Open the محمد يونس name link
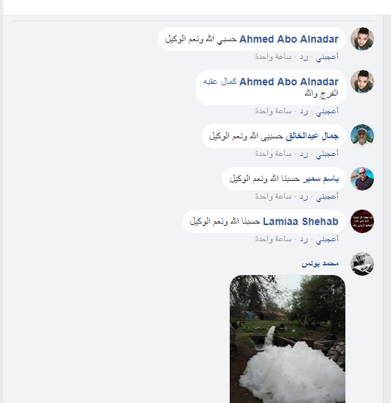This screenshot has height=403, width=391. click(x=320, y=263)
